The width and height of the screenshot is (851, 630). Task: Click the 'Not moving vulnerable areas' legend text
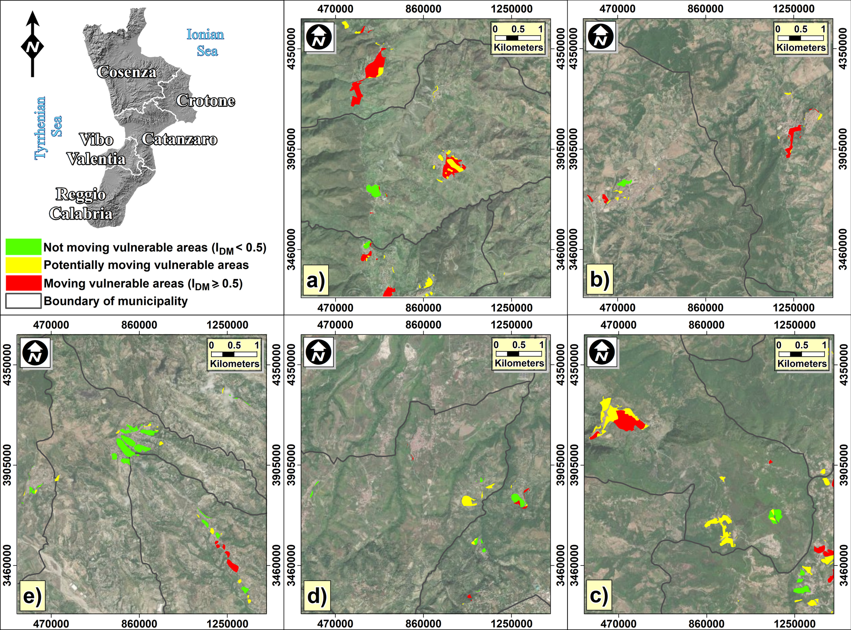click(x=155, y=248)
